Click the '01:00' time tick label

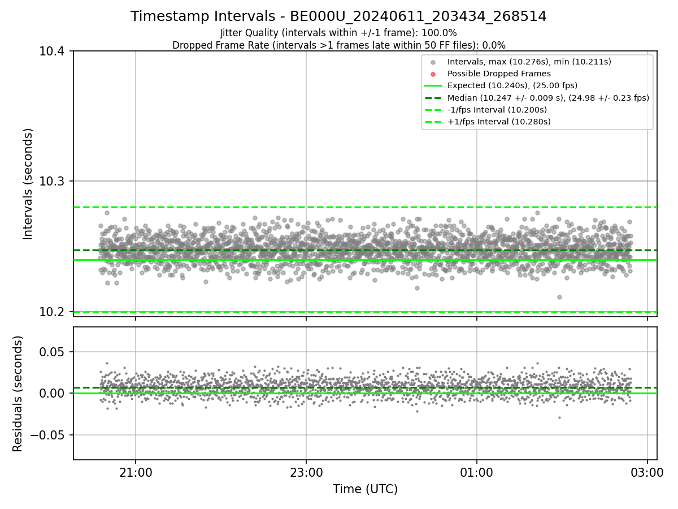[477, 472]
